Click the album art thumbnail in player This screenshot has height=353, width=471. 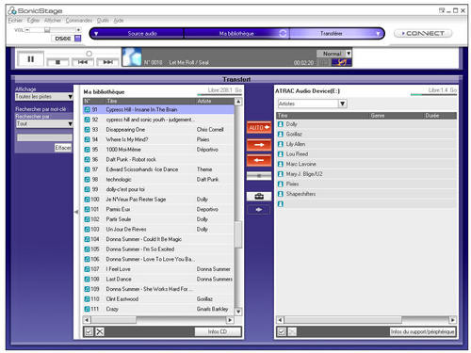[132, 57]
